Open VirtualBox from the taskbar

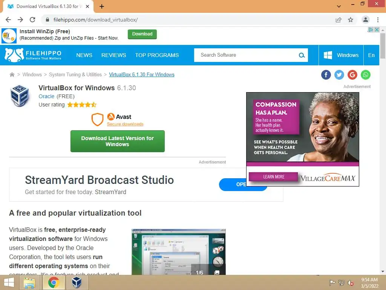(77, 282)
